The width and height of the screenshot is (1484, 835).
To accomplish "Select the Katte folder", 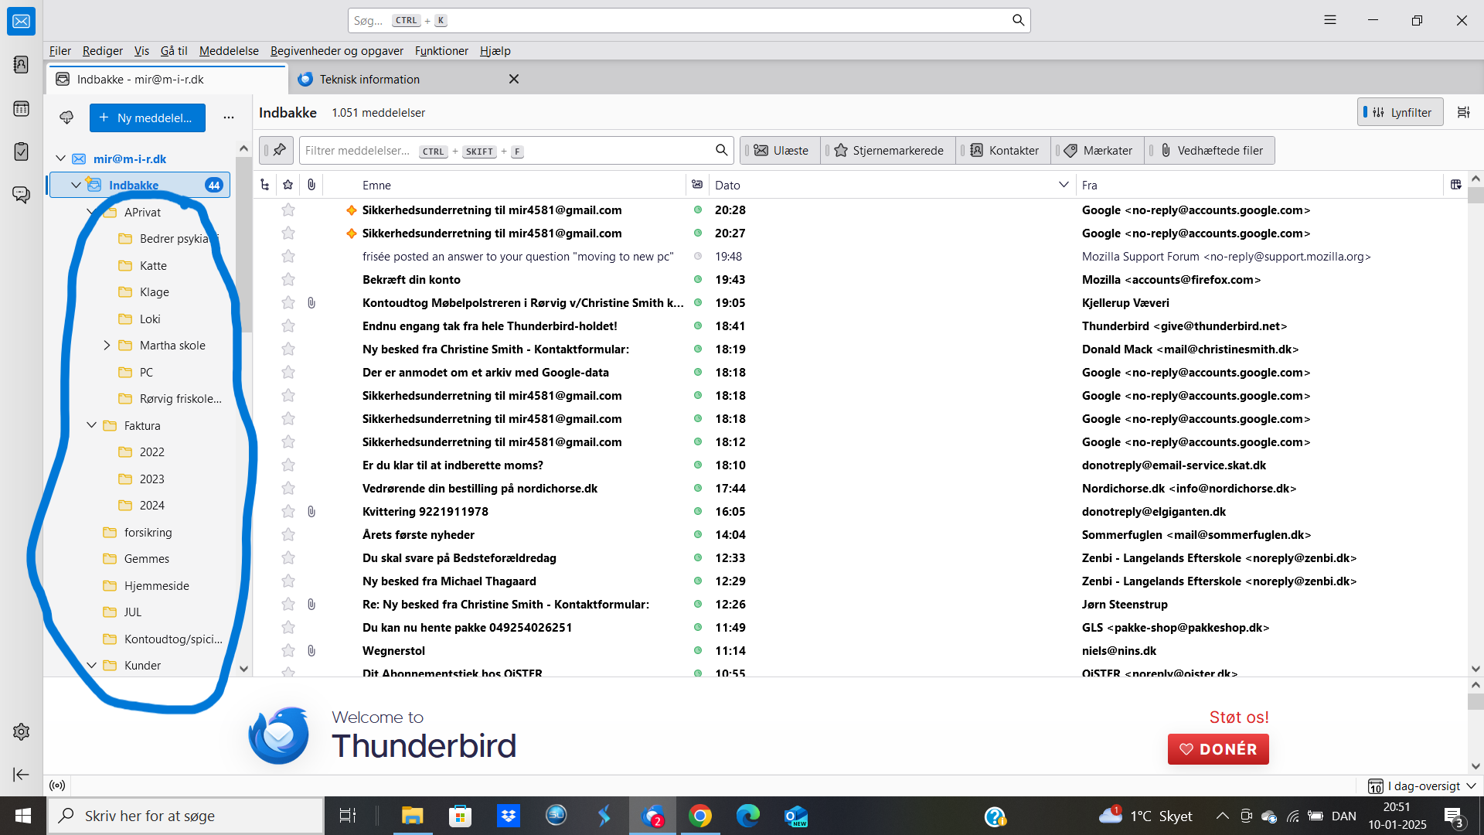I will pyautogui.click(x=153, y=265).
